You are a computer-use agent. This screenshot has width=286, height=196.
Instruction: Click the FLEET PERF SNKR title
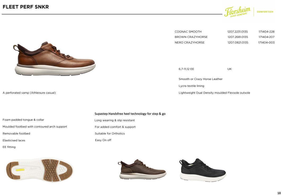point(26,7)
